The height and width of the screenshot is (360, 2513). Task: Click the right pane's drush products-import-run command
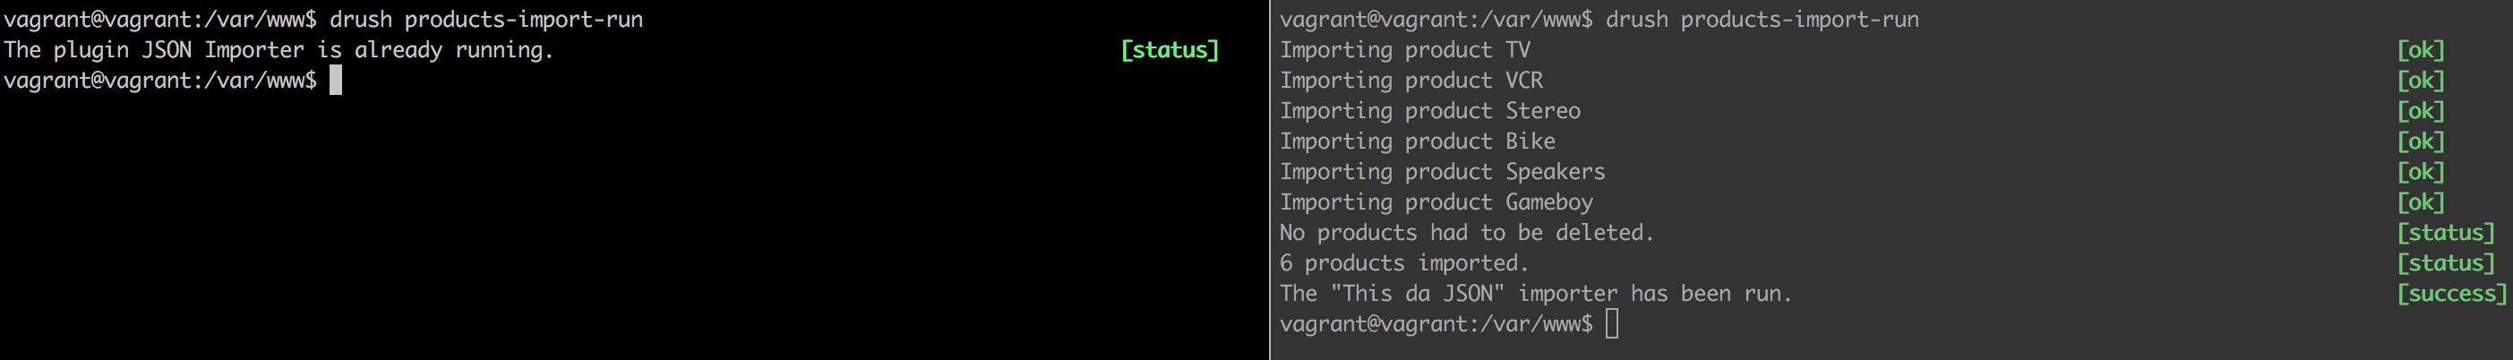point(1762,20)
